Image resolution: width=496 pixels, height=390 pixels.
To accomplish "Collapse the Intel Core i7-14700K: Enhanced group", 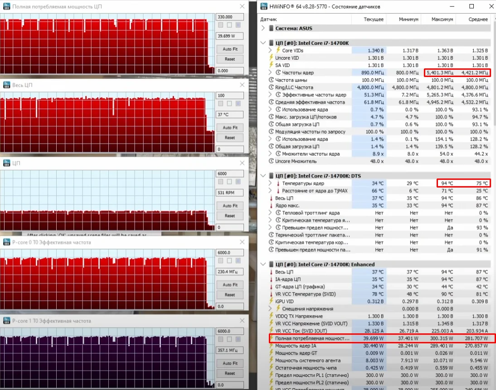I will 263,264.
